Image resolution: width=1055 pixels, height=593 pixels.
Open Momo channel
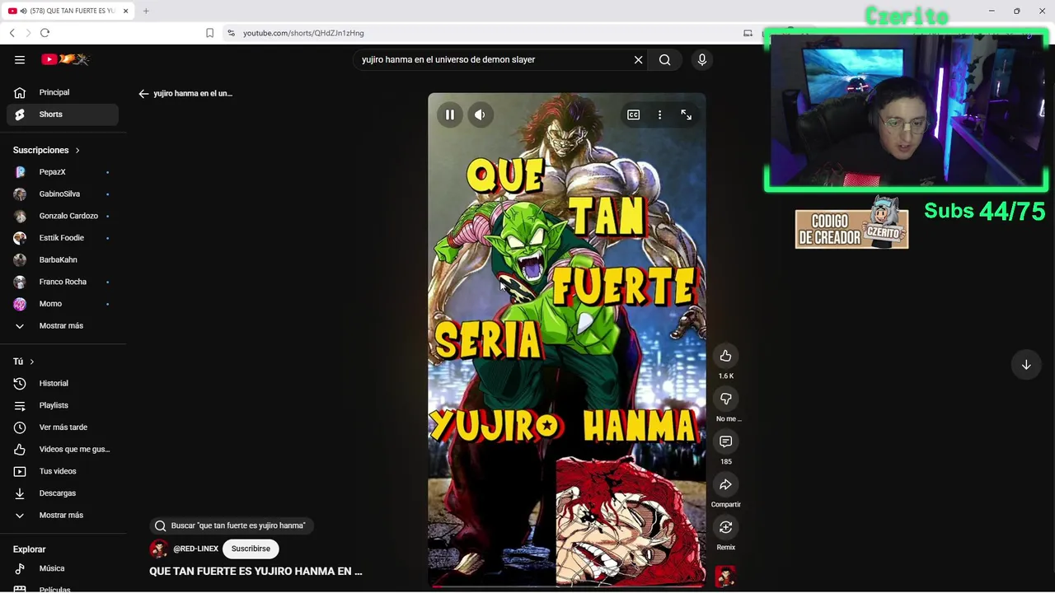63,304
